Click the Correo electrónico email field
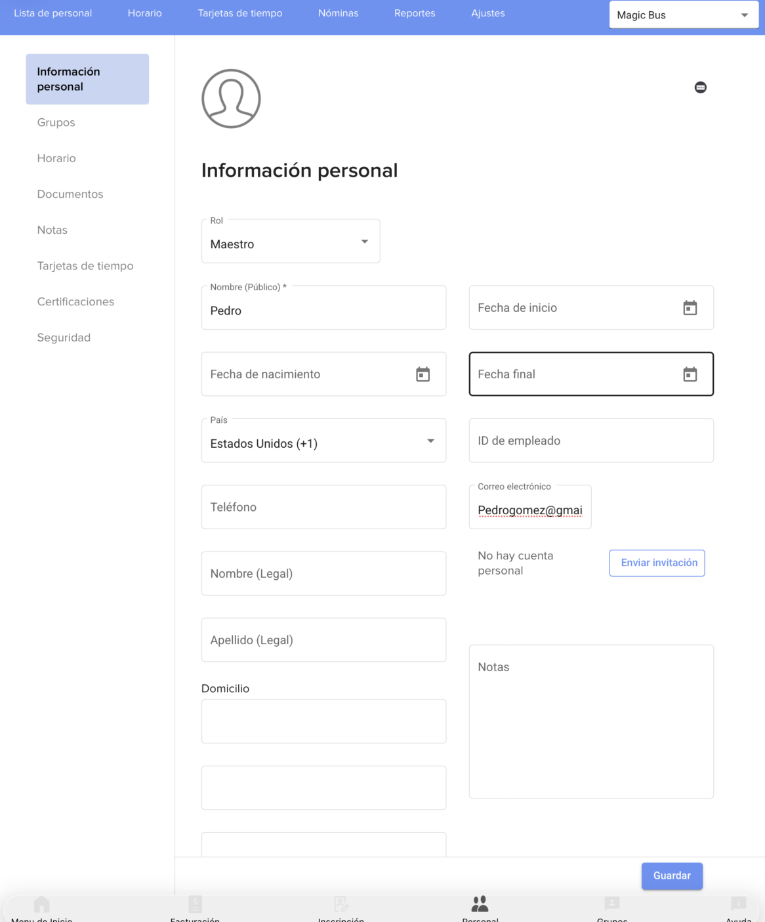The image size is (765, 922). pos(530,507)
